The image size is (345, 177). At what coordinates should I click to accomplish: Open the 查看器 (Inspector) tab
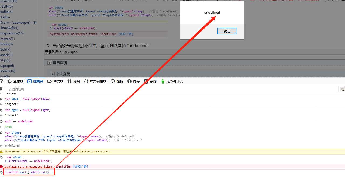(16, 81)
